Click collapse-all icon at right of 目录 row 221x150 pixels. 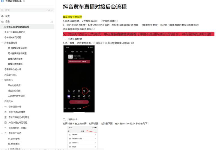[52, 22]
